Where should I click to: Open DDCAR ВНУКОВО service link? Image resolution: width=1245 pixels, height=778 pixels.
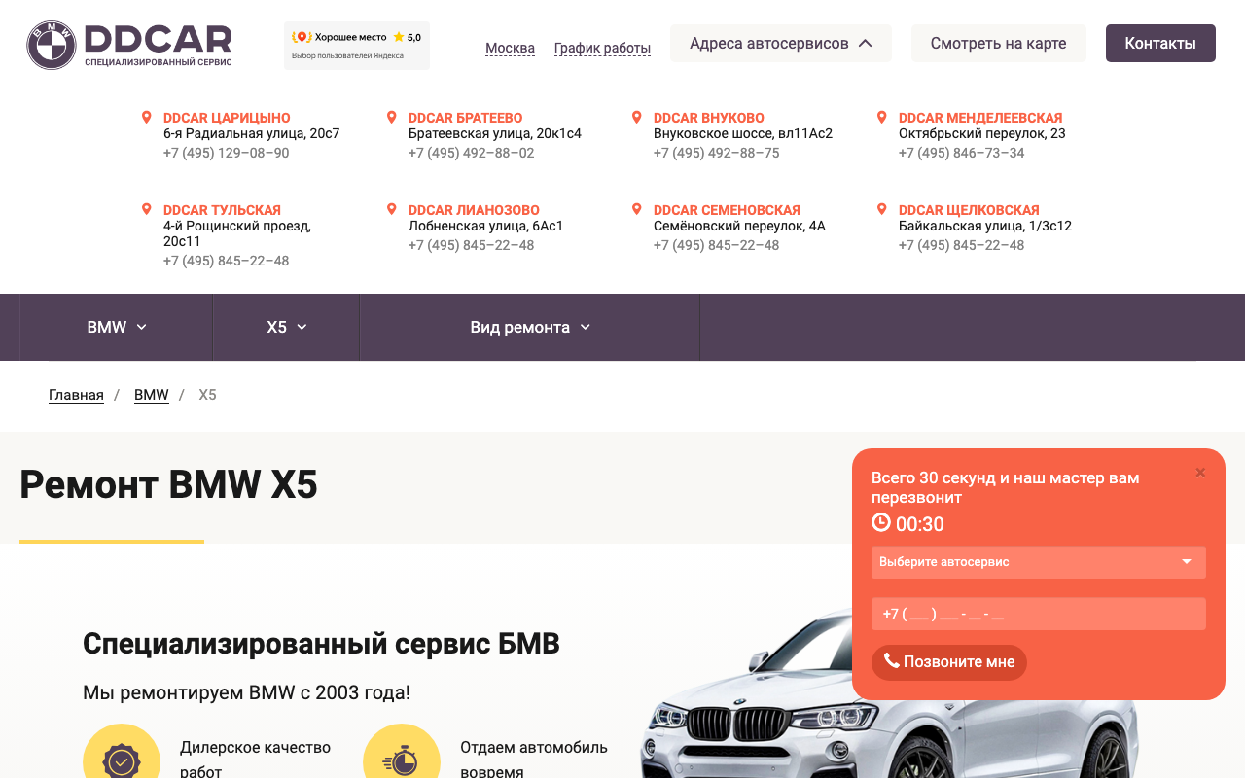[x=709, y=118]
